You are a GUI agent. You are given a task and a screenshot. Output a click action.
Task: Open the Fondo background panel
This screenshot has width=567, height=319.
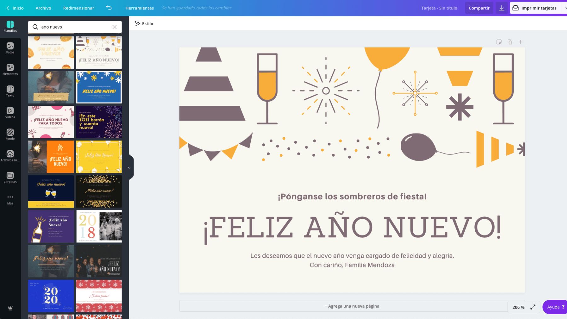click(x=10, y=134)
